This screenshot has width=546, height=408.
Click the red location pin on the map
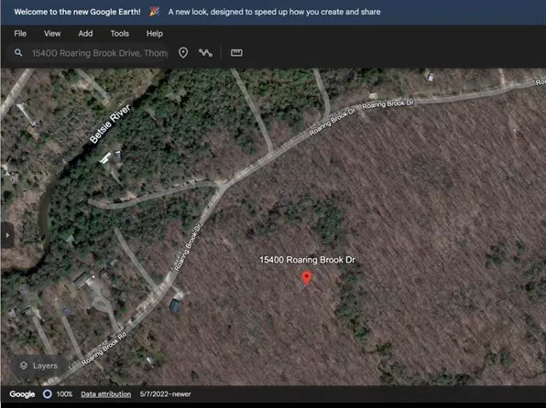click(x=306, y=278)
